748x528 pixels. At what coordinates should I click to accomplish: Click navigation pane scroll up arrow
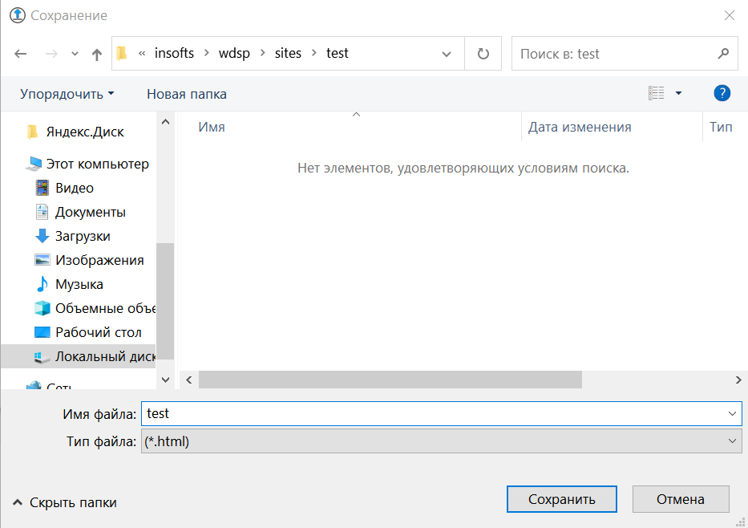click(x=165, y=122)
